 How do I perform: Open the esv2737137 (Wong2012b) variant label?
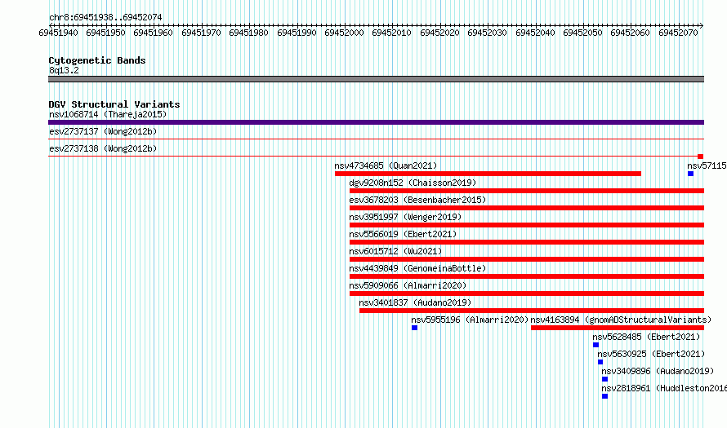(103, 131)
